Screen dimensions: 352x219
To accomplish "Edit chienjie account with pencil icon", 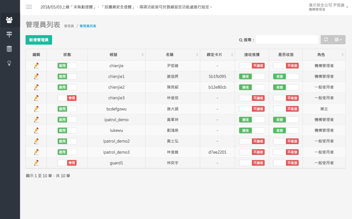I will [36, 66].
